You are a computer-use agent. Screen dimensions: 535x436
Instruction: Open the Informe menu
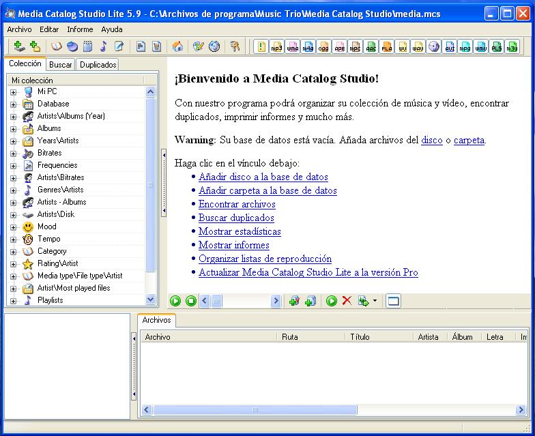[80, 29]
